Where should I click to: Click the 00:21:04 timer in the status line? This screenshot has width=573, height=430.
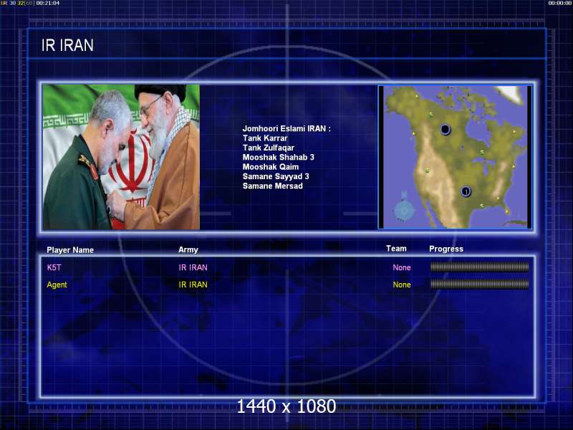click(x=48, y=3)
